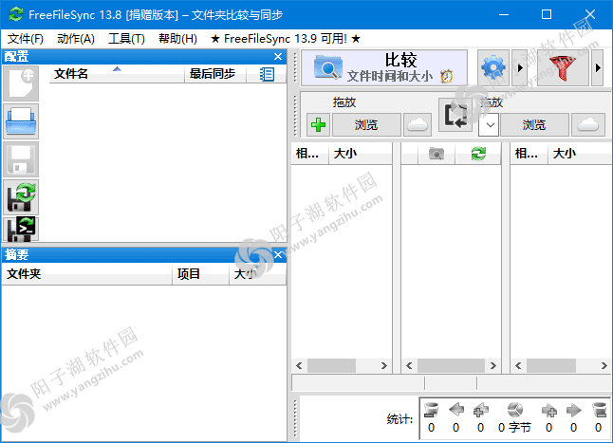Click the delete-left statistics icon
The height and width of the screenshot is (443, 613).
click(431, 410)
